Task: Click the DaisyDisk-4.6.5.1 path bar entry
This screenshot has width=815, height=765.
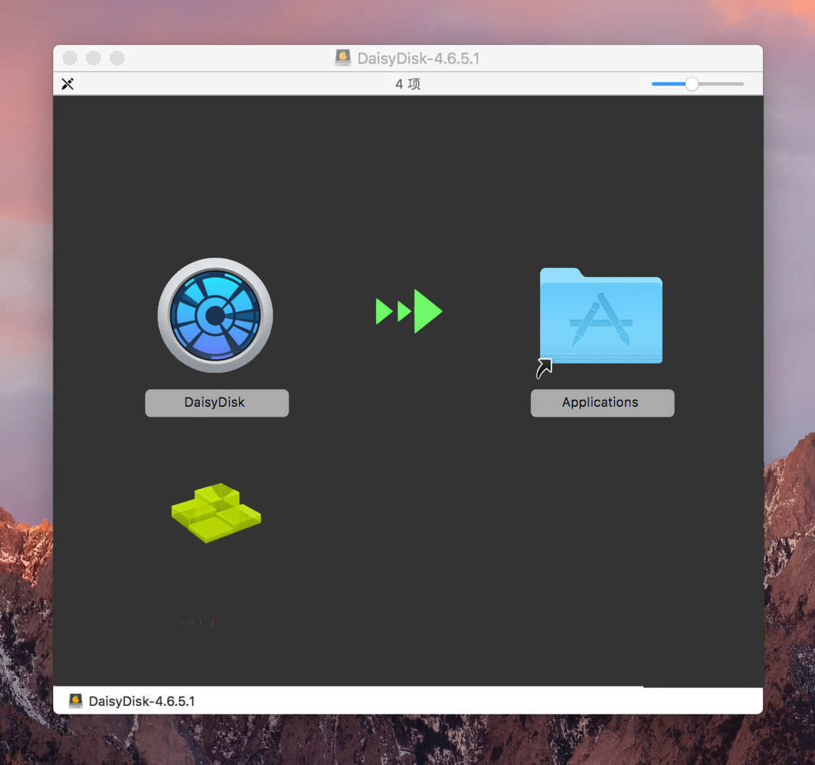Action: click(132, 701)
